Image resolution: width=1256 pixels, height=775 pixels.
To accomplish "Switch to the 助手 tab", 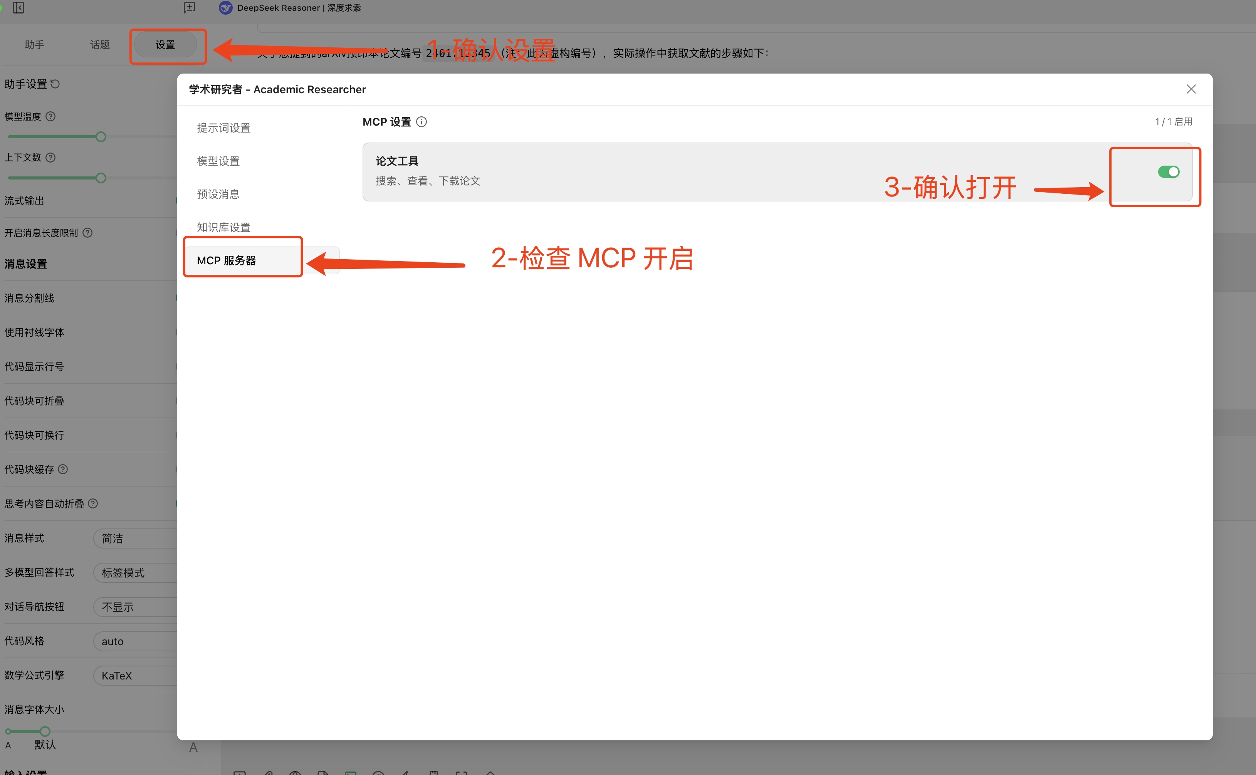I will coord(34,45).
